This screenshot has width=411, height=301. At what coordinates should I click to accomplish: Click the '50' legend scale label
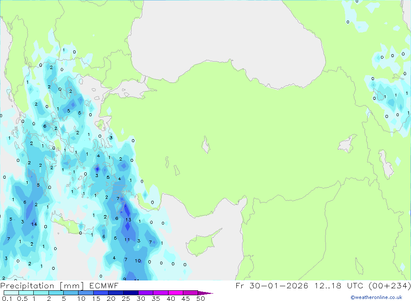(201, 299)
